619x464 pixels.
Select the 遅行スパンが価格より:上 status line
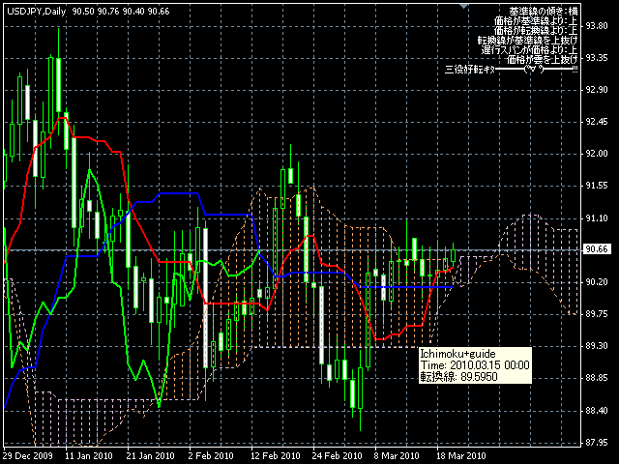click(529, 50)
